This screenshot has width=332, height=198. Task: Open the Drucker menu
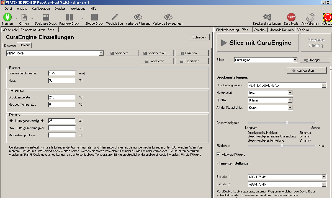[x=60, y=9]
